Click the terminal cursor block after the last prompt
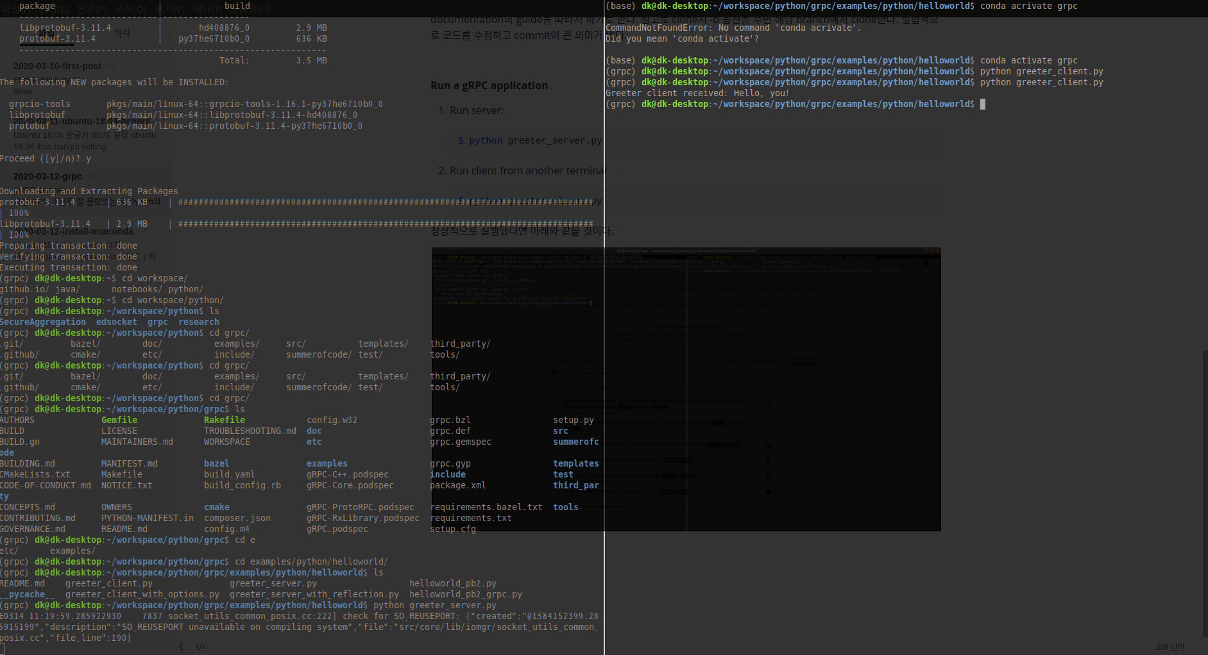Viewport: 1208px width, 655px height. click(x=983, y=104)
